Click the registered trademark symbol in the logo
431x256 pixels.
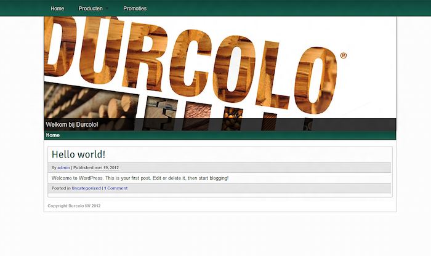pyautogui.click(x=344, y=55)
